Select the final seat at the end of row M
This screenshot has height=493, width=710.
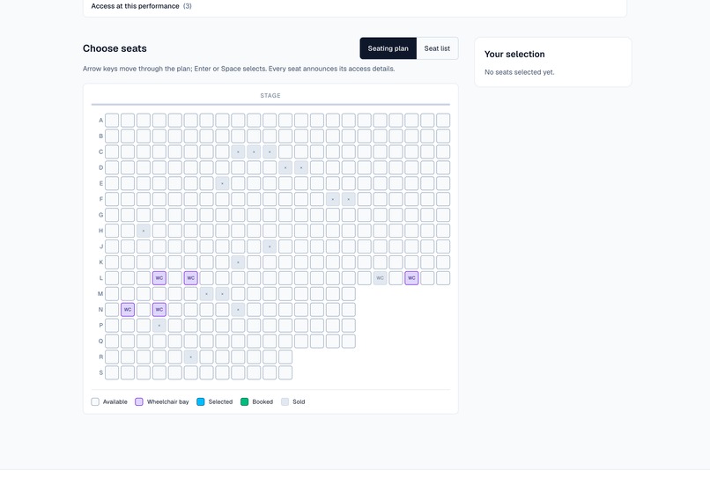click(x=349, y=294)
